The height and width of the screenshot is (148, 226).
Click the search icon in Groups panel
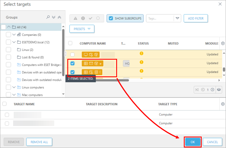click(48, 17)
